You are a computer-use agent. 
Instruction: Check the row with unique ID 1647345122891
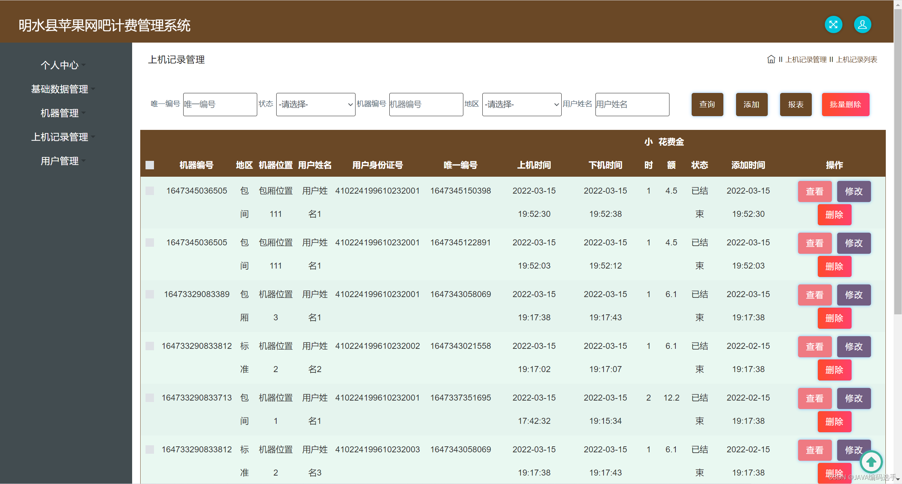pyautogui.click(x=150, y=243)
